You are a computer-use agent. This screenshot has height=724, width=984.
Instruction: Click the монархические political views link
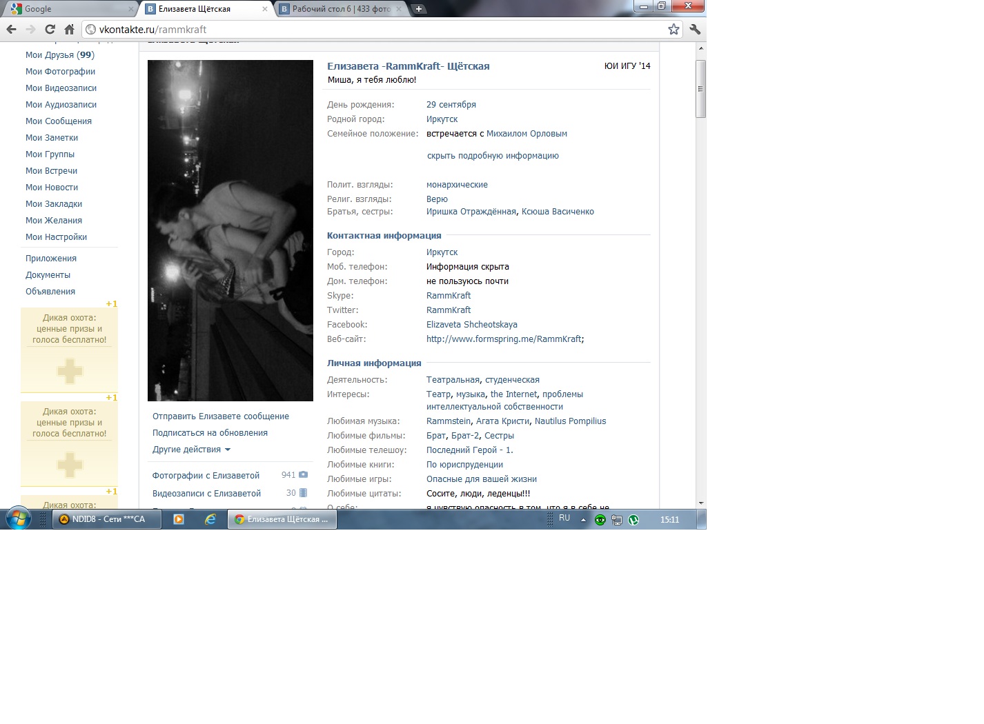(x=457, y=185)
